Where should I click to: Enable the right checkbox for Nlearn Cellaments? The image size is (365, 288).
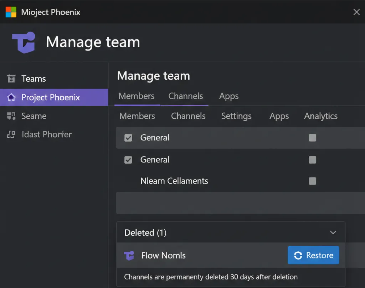point(312,181)
